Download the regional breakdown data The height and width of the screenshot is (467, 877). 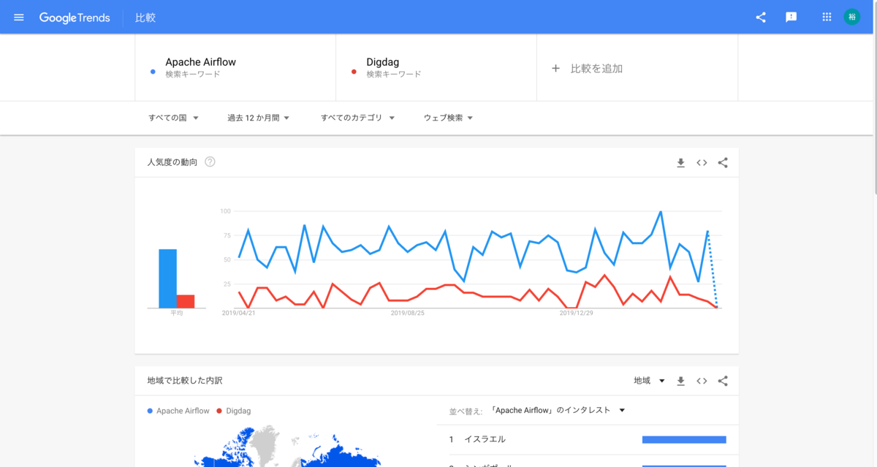[x=680, y=381]
